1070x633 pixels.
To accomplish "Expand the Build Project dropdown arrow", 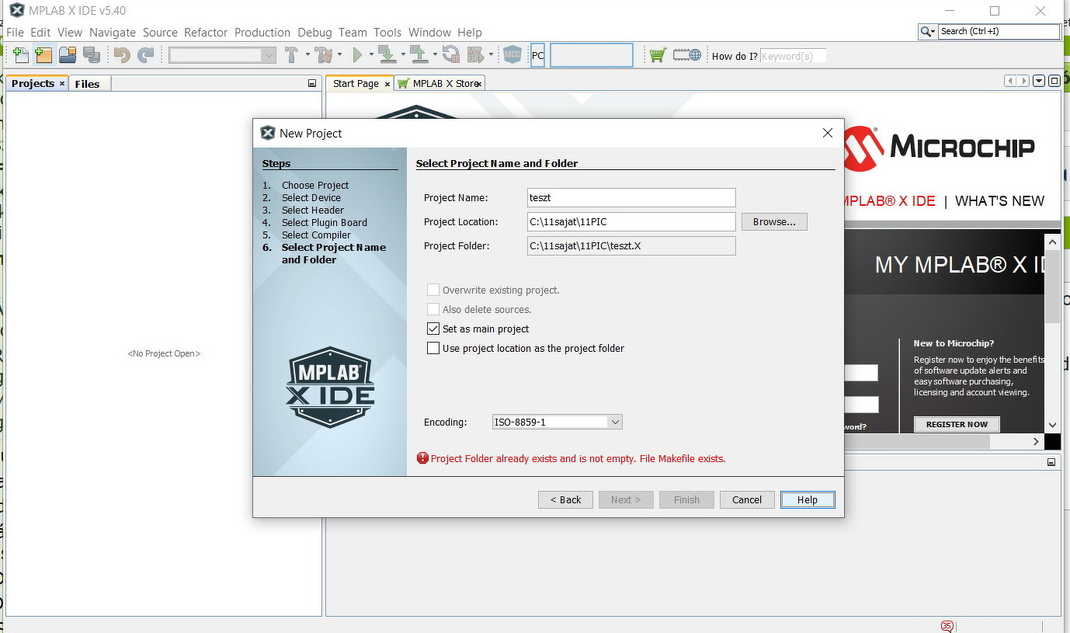I will (307, 55).
